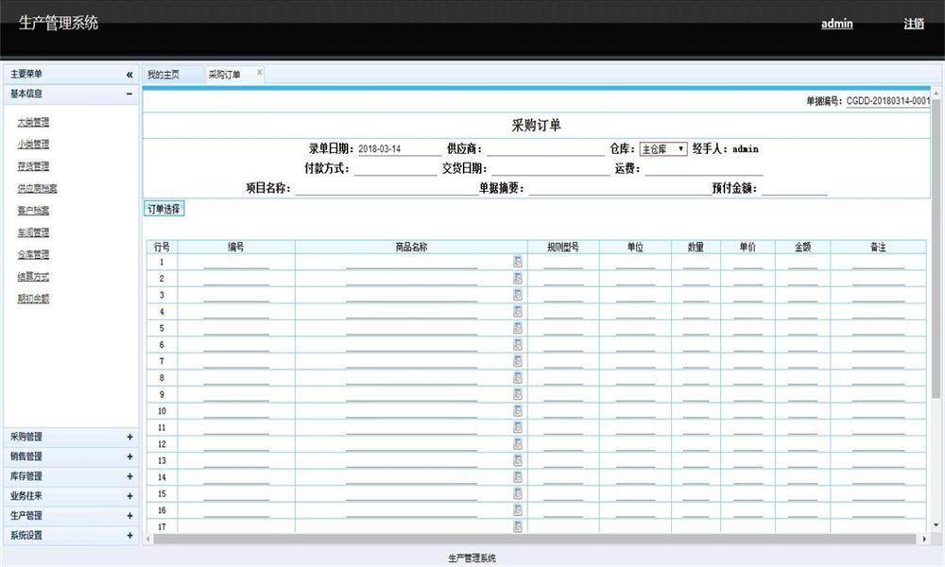Expand the 业务往来 section
This screenshot has width=945, height=567.
[129, 496]
